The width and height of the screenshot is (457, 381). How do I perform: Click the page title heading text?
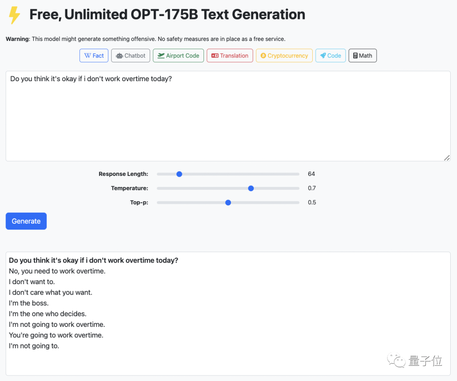coord(167,15)
